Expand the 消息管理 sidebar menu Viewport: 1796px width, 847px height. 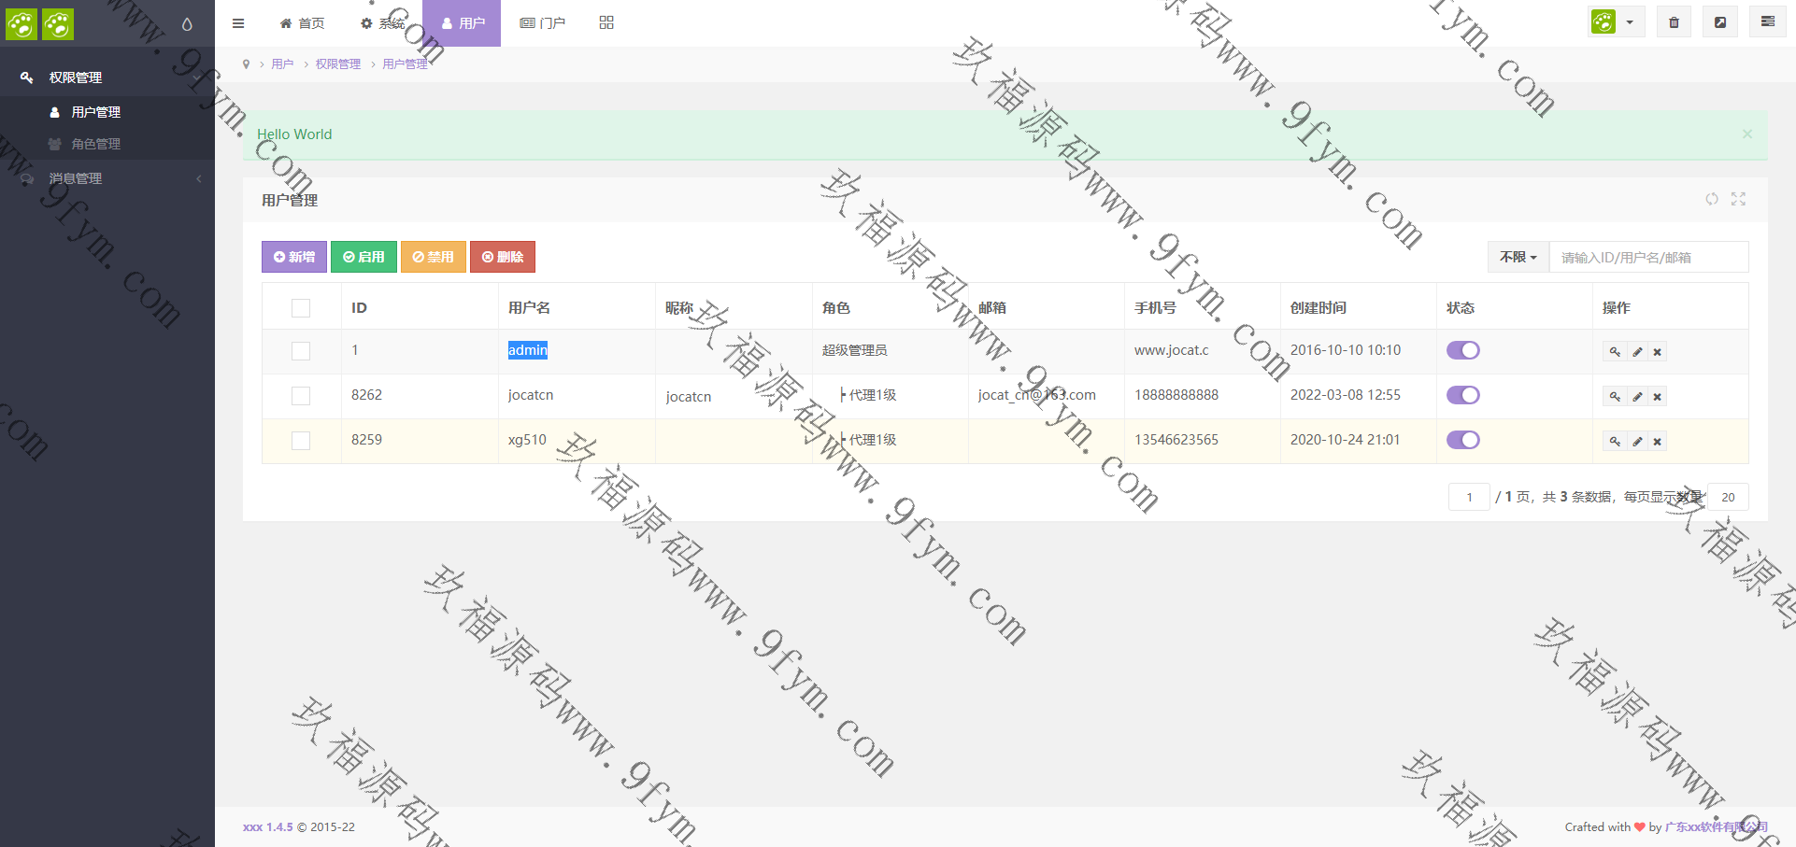tap(107, 178)
